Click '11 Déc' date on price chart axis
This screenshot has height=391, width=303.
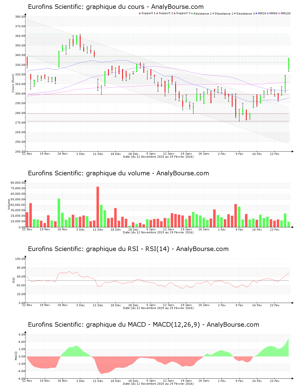click(98, 154)
